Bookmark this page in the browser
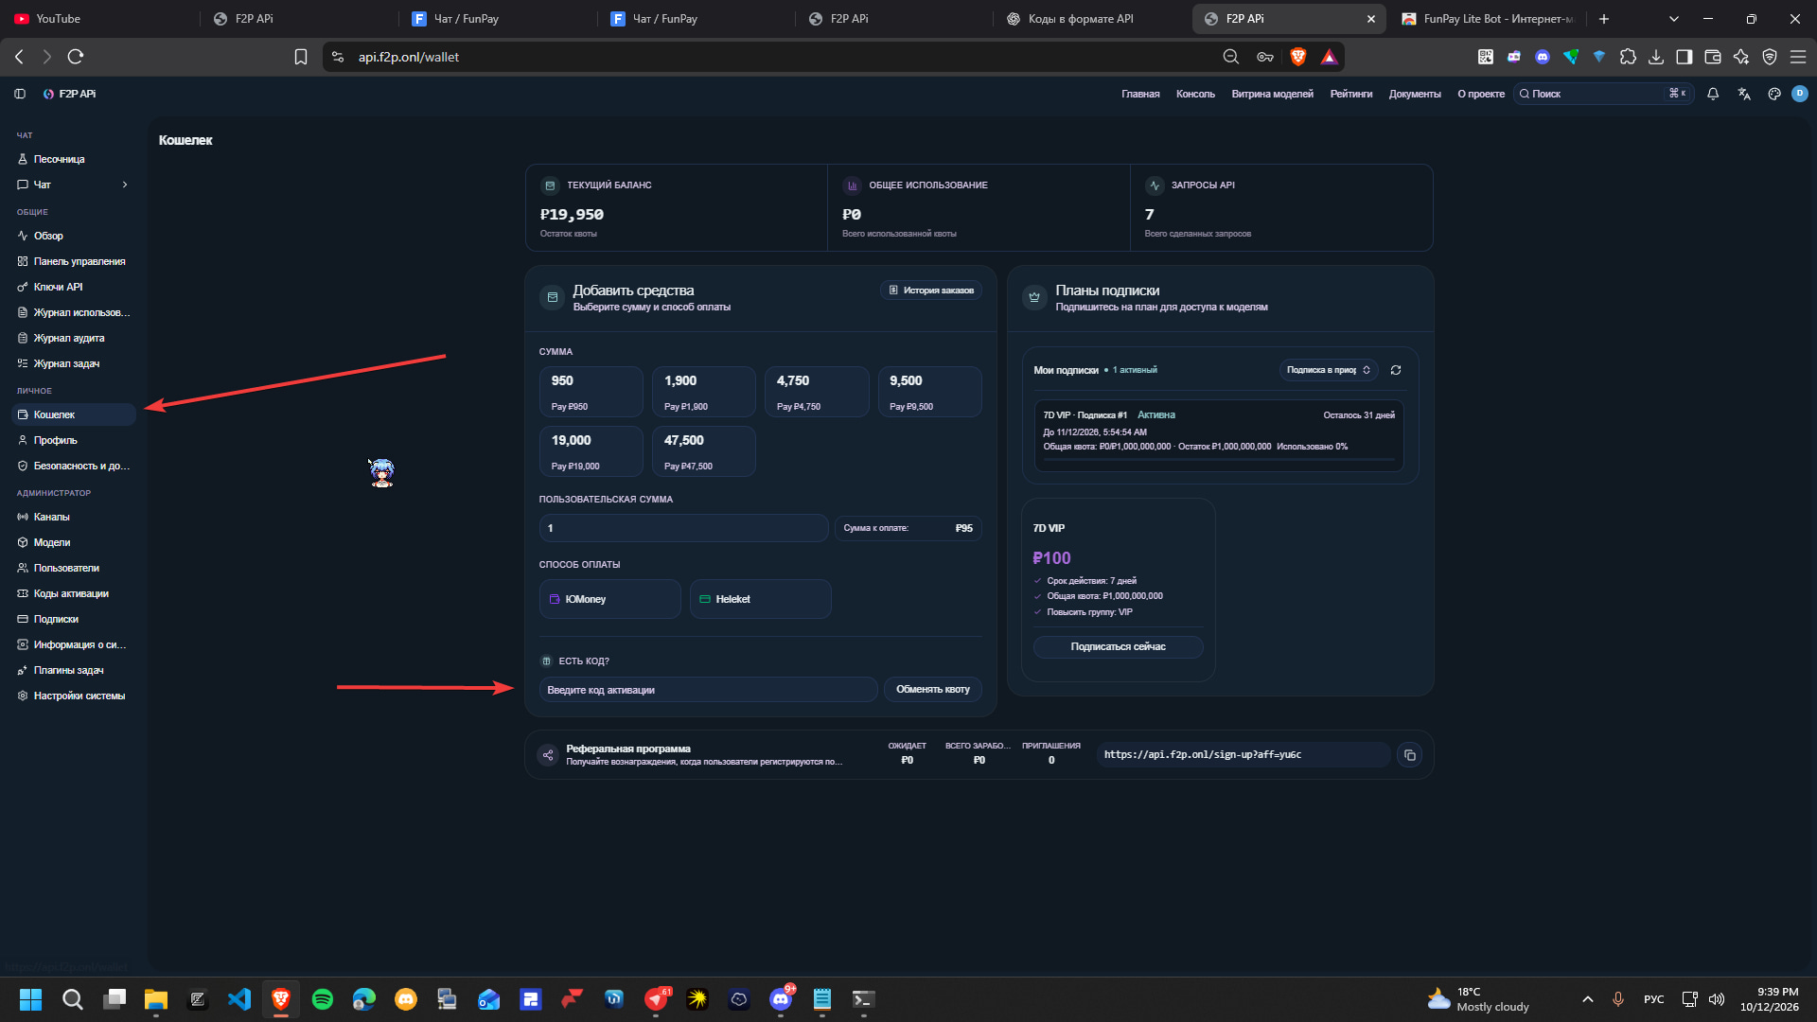The width and height of the screenshot is (1817, 1022). pyautogui.click(x=301, y=57)
